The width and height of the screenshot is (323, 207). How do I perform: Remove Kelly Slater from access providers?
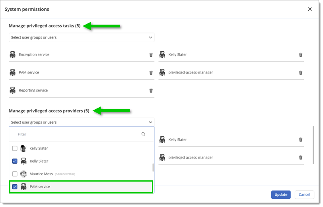[301, 140]
